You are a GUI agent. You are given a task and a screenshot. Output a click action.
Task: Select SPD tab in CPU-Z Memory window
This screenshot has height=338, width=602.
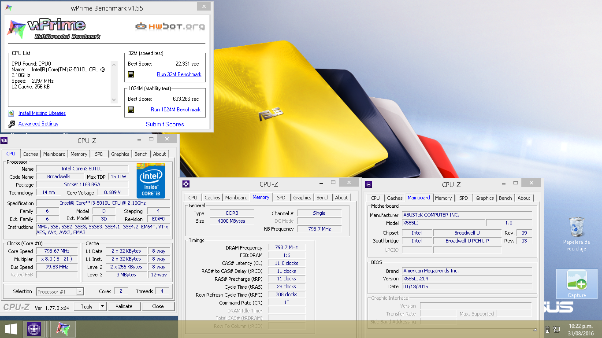click(x=281, y=198)
